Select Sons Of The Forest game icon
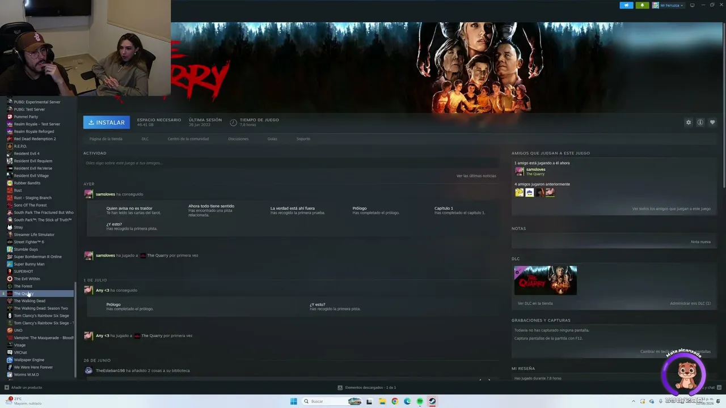This screenshot has height=408, width=726. (10, 205)
